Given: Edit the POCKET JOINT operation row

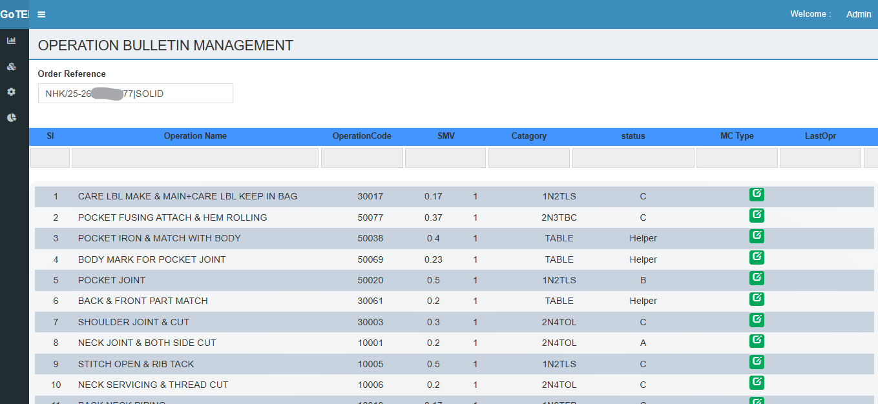Looking at the screenshot, I should click(x=757, y=278).
